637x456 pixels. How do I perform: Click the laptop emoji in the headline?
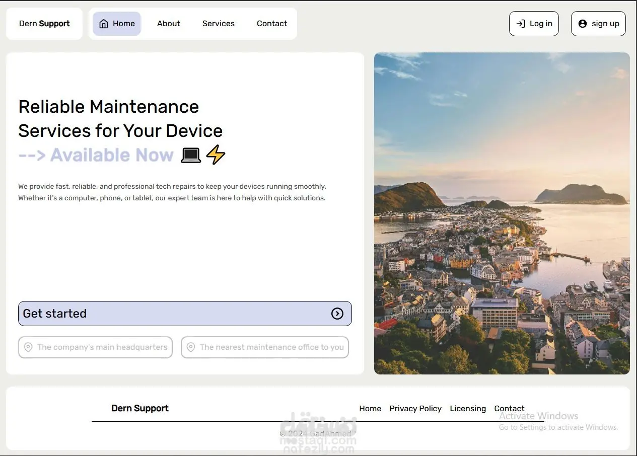191,155
